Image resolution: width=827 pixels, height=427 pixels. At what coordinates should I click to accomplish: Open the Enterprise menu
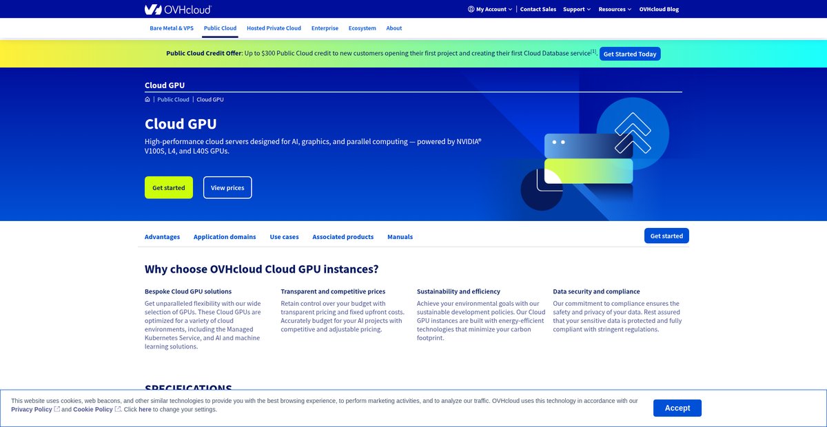pyautogui.click(x=325, y=28)
